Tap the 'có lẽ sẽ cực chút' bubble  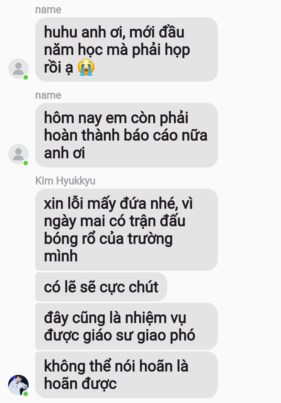pos(101,287)
